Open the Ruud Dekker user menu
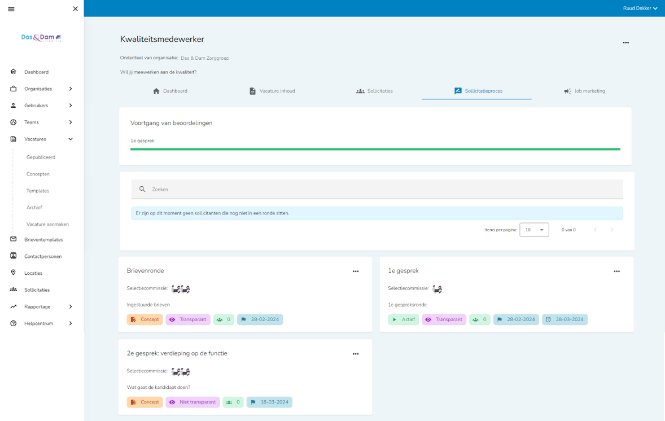 click(x=640, y=8)
